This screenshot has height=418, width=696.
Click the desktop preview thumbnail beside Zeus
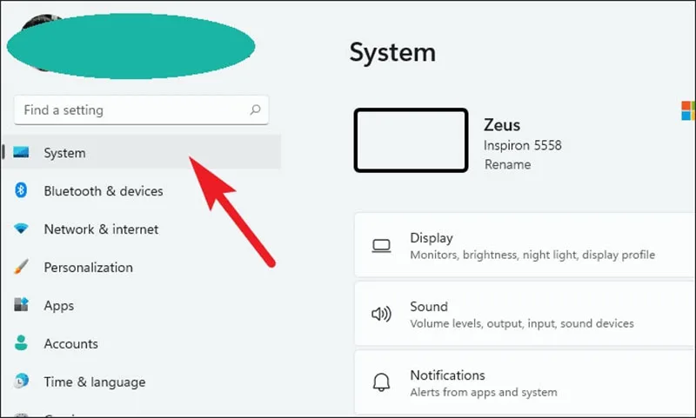(x=411, y=140)
